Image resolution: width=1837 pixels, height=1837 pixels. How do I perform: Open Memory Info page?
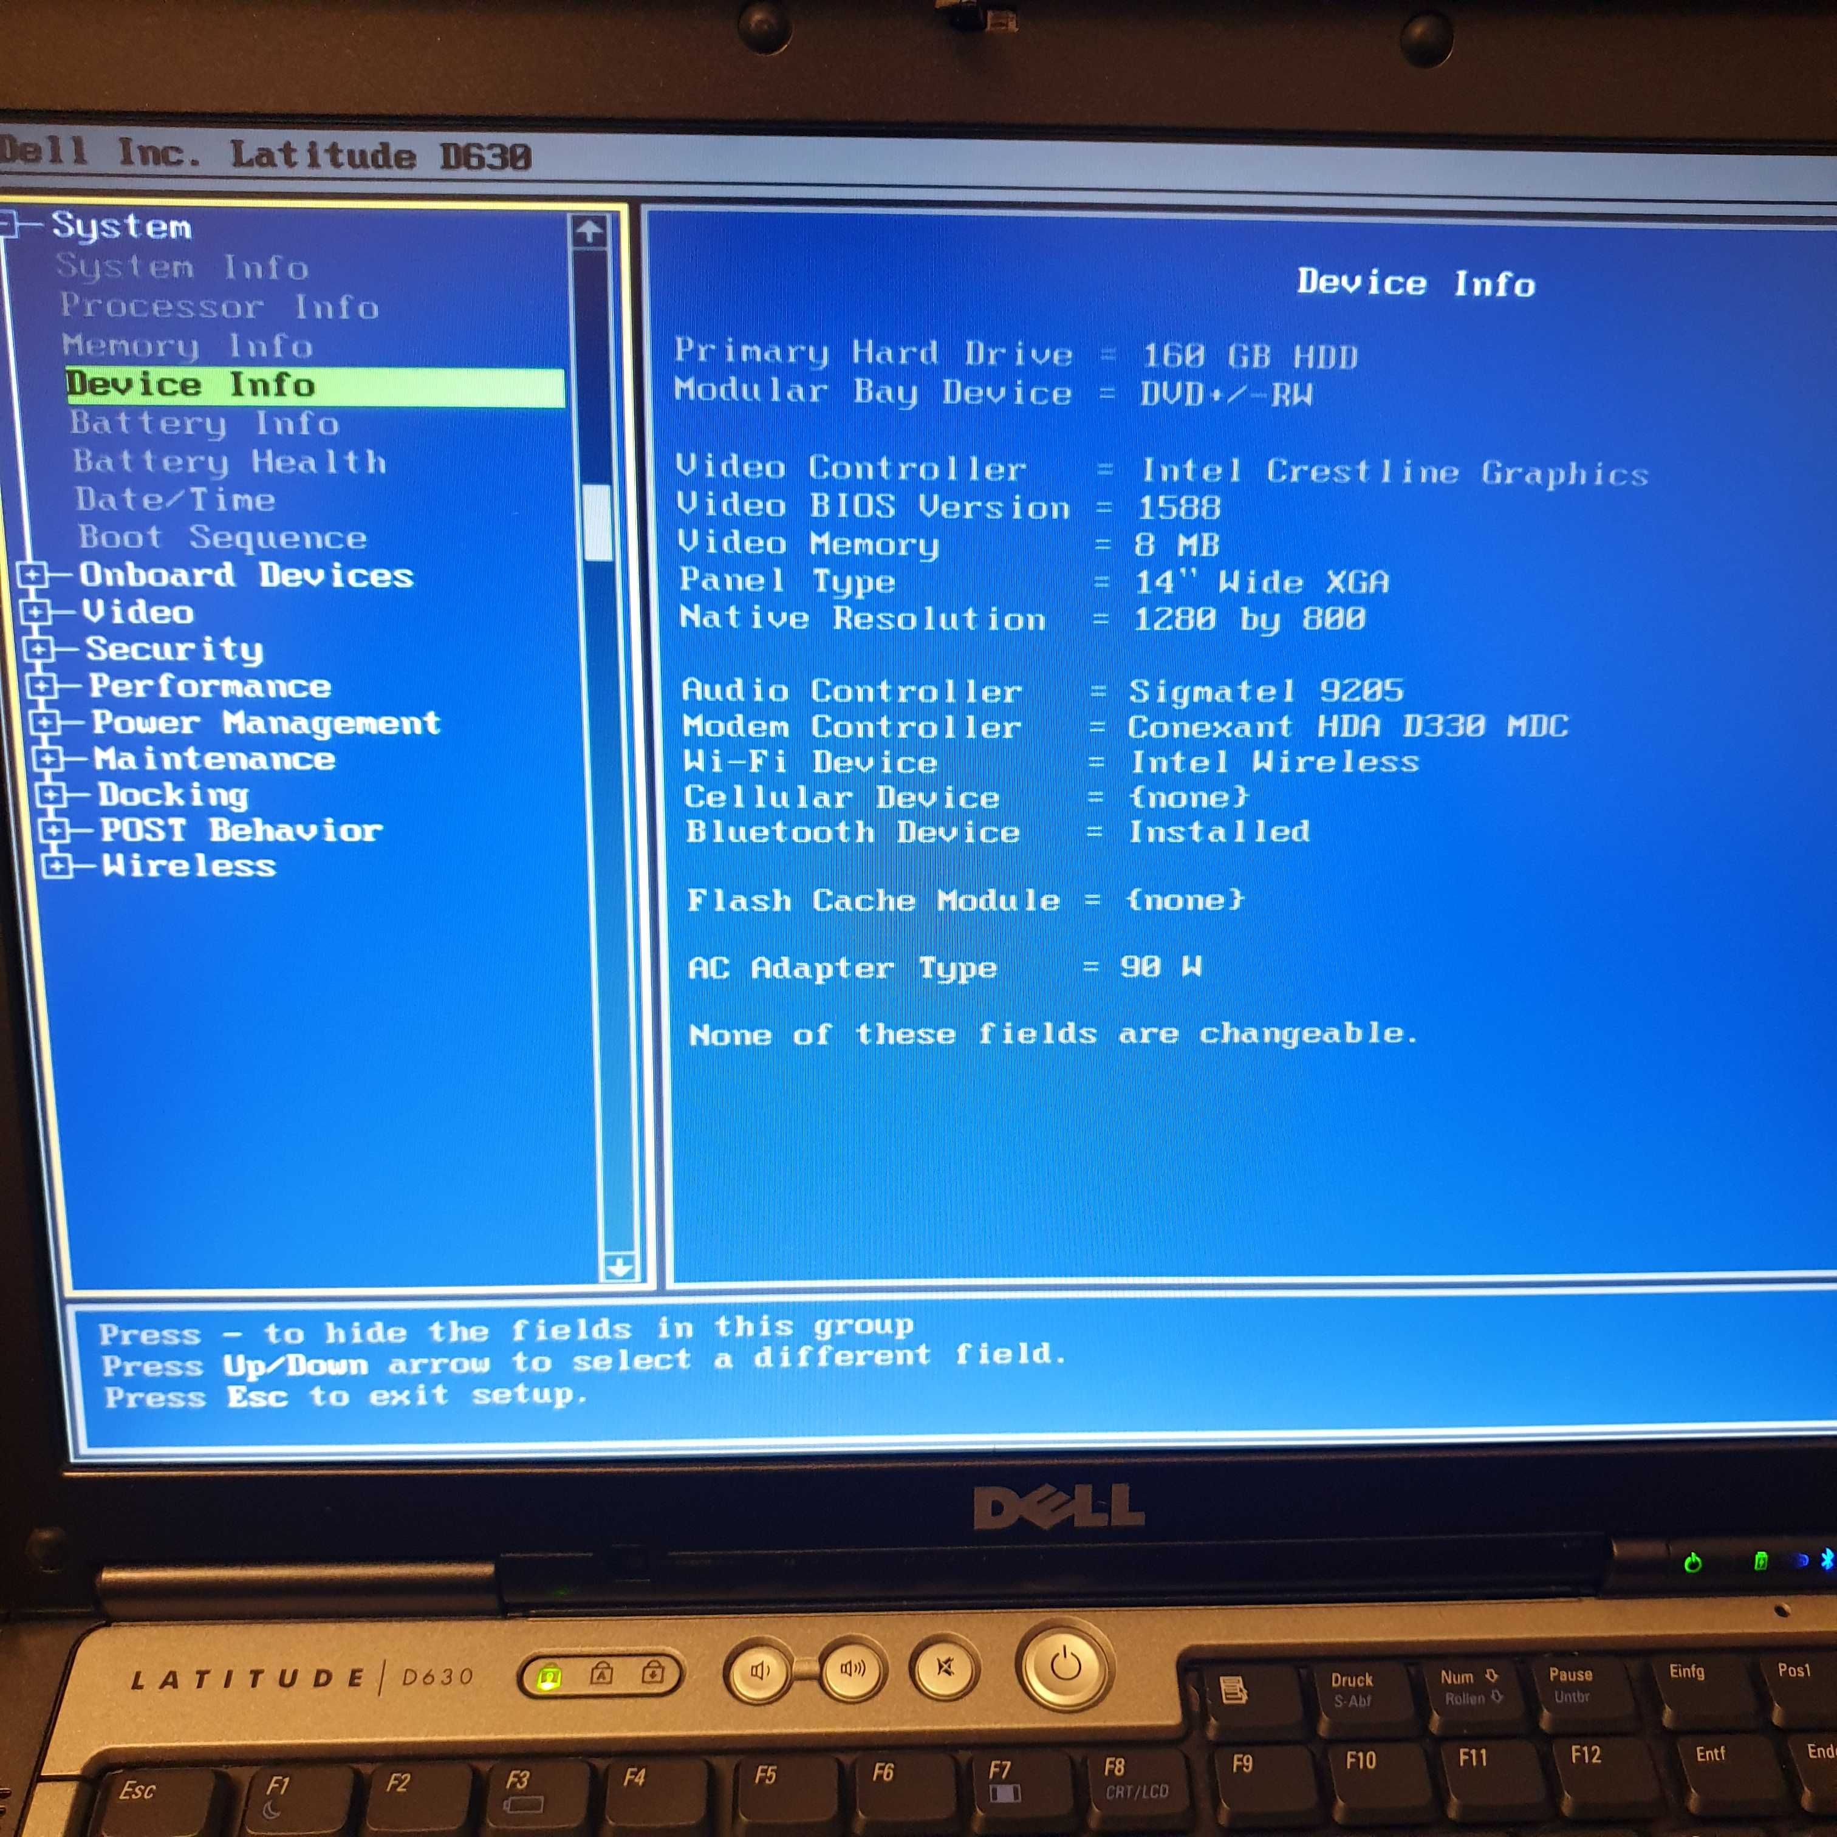click(x=188, y=345)
